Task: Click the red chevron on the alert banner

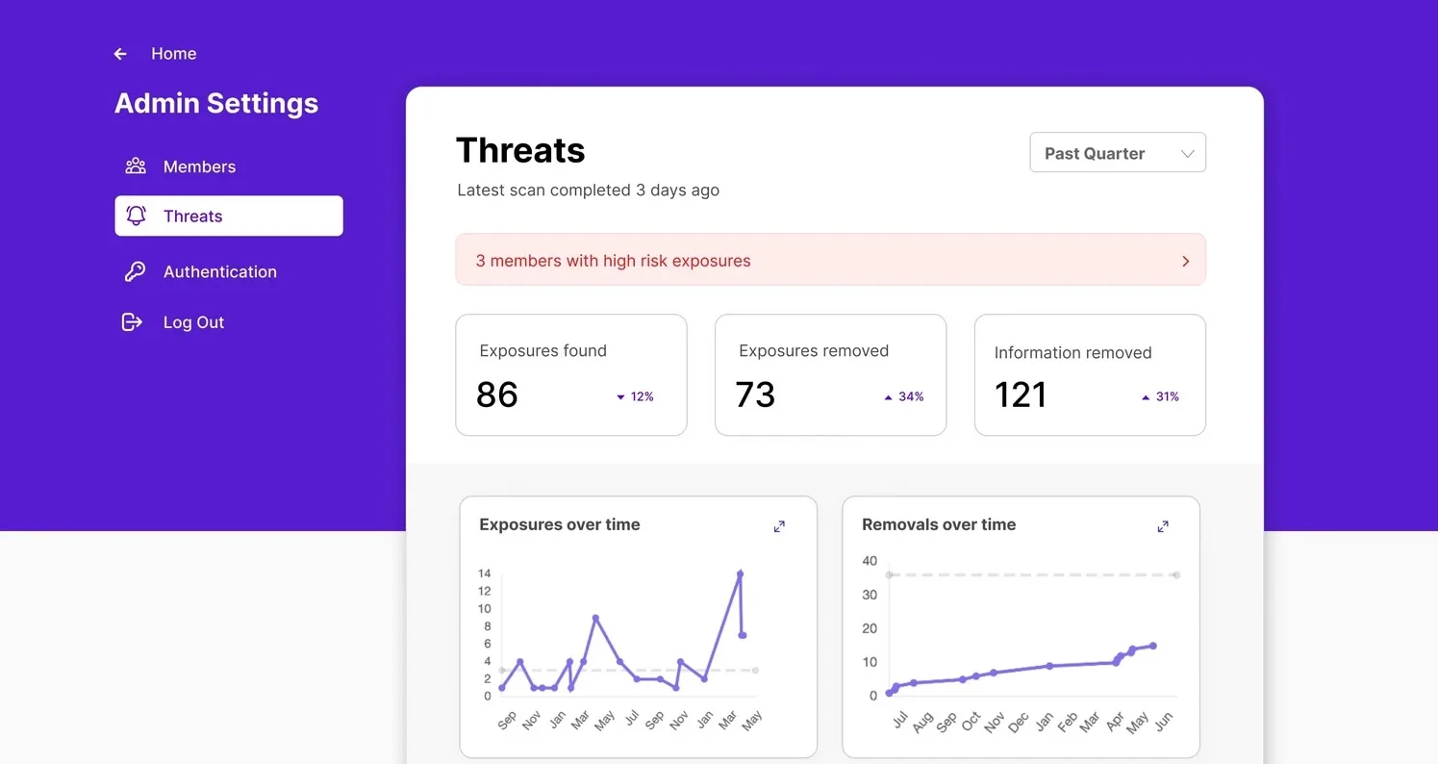Action: click(x=1186, y=260)
